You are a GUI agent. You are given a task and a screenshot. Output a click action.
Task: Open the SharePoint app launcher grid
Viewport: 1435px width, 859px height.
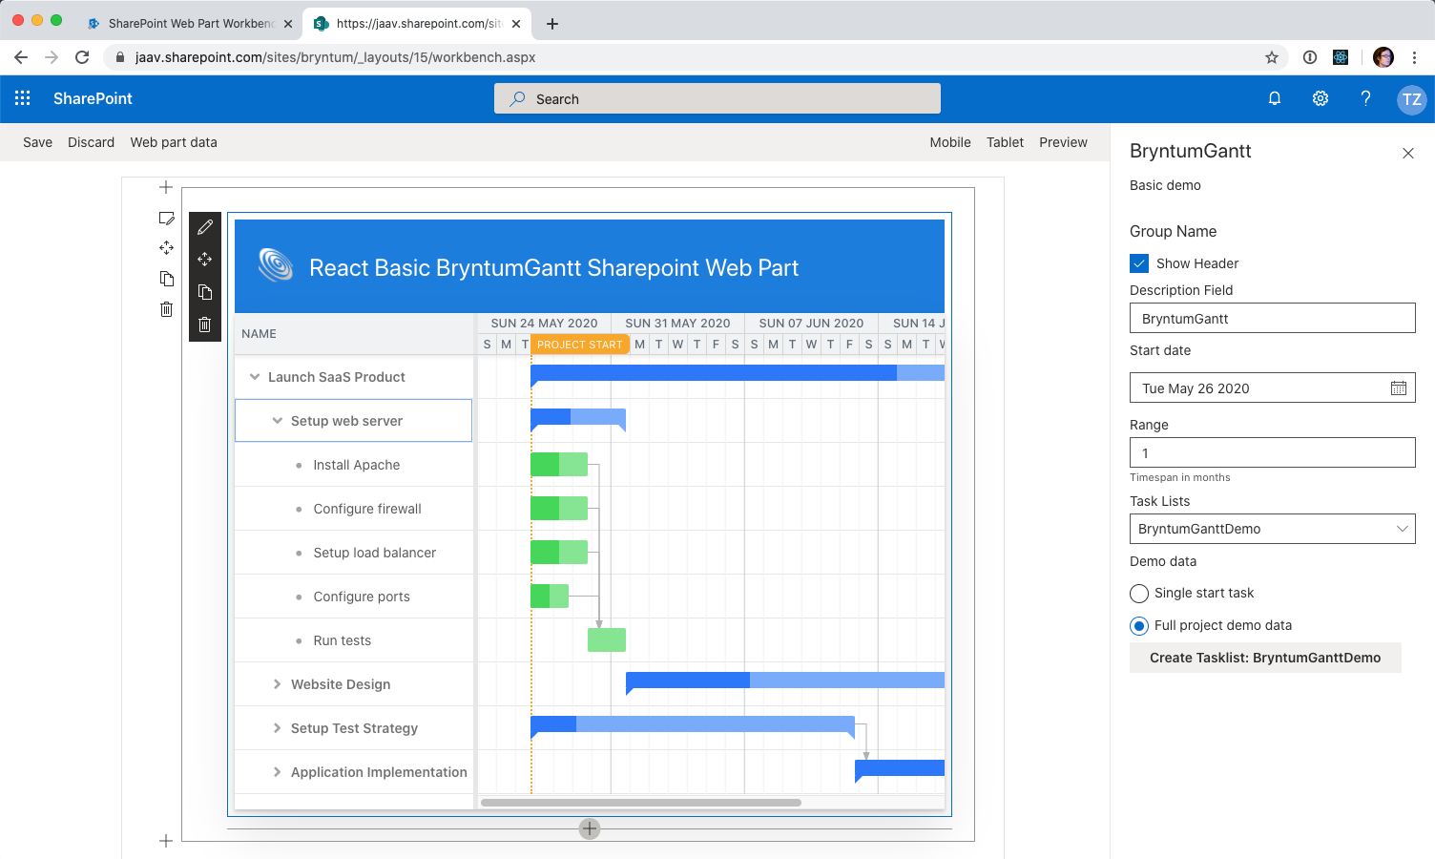point(23,98)
